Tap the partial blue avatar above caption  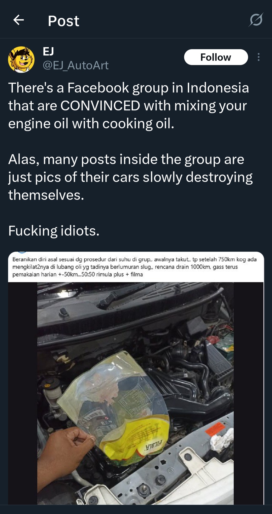click(22, 252)
